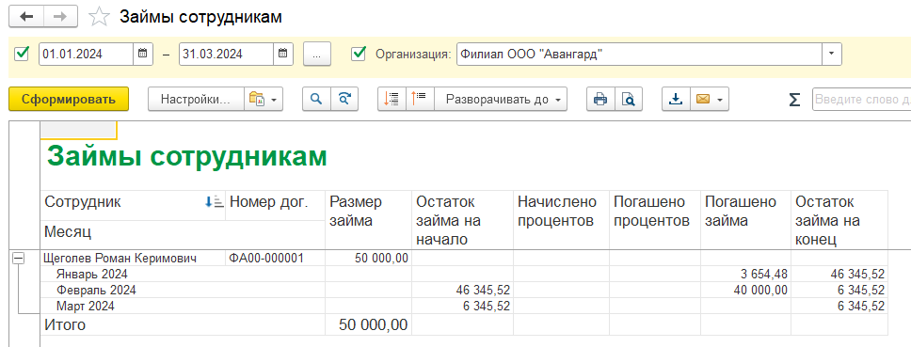
Task: Select Остаток займа на начало header
Action: click(x=462, y=220)
